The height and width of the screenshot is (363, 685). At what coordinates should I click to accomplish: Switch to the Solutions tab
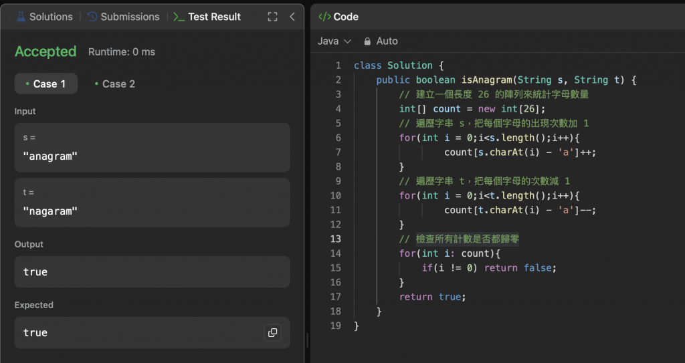(51, 17)
